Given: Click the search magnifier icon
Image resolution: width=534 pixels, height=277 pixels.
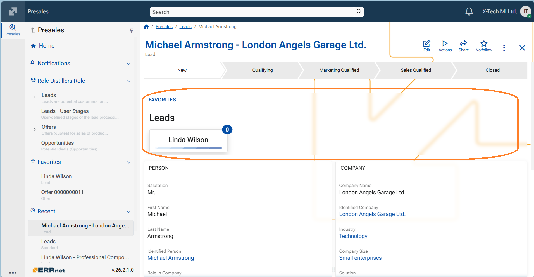Looking at the screenshot, I should click(x=359, y=12).
